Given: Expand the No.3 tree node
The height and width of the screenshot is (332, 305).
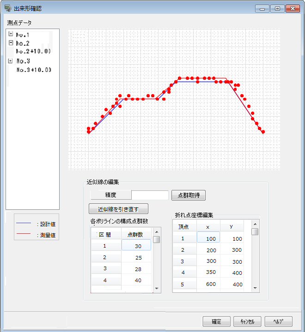Looking at the screenshot, I should point(10,61).
